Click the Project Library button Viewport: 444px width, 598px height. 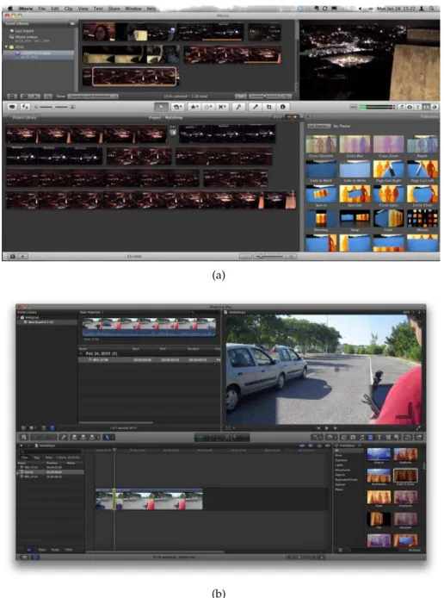pos(23,117)
